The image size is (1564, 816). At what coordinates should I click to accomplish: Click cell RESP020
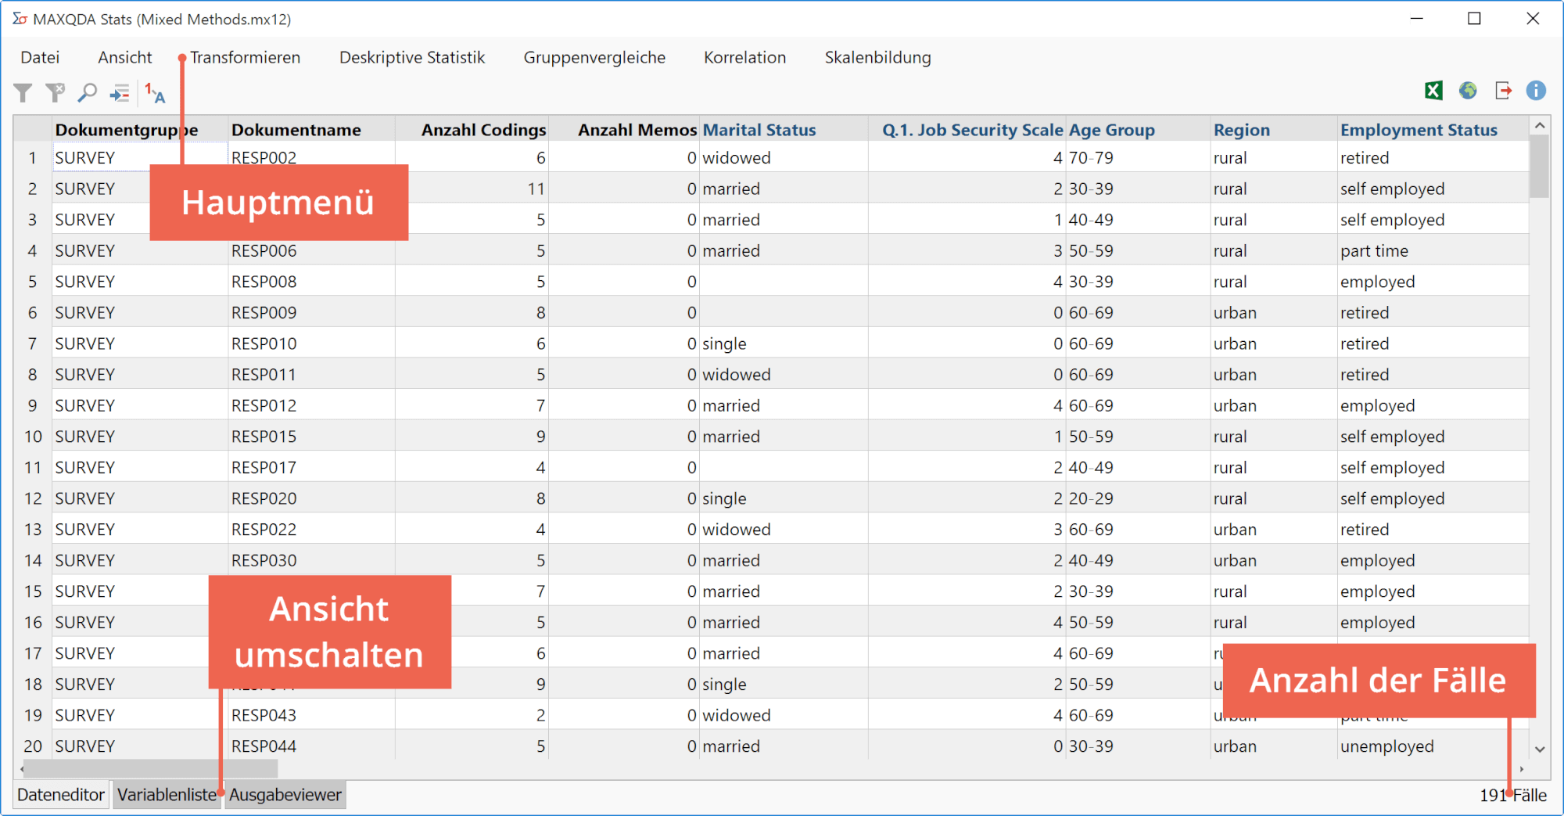tap(311, 498)
